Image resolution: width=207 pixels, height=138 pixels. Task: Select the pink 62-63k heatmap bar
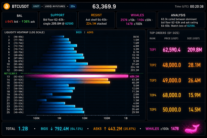76,76
